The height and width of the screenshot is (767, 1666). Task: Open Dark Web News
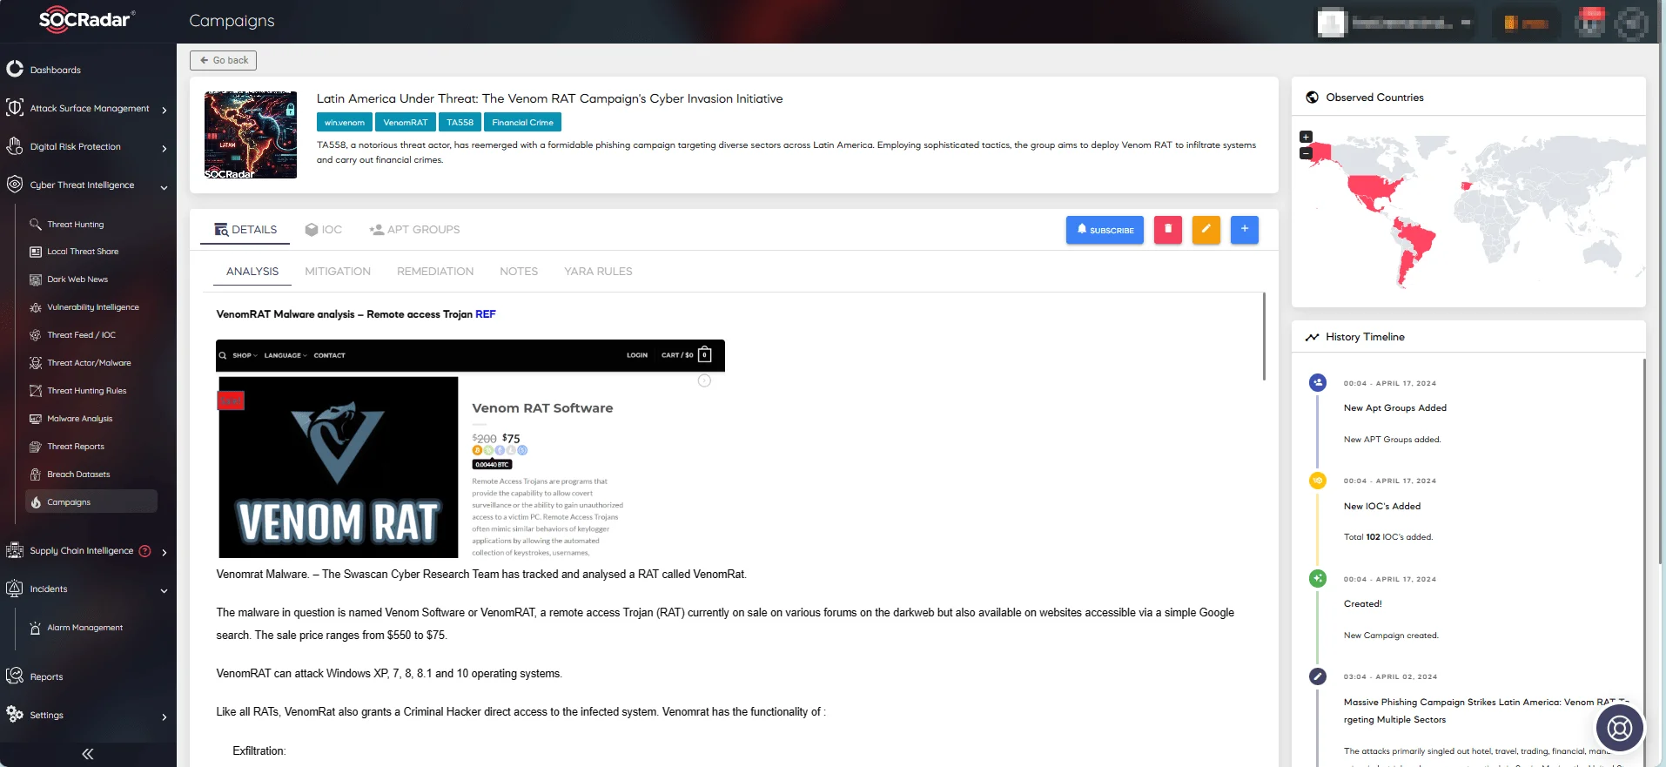[x=77, y=279]
